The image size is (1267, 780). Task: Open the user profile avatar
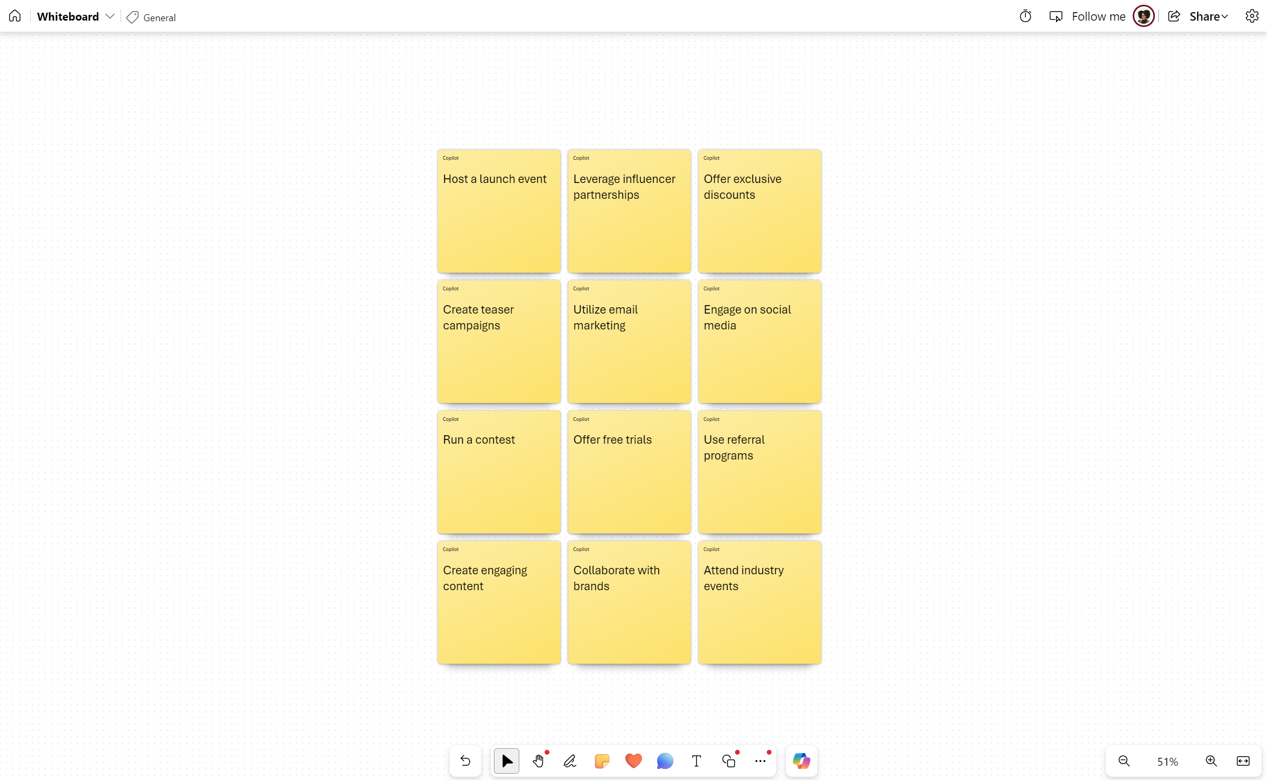1144,16
